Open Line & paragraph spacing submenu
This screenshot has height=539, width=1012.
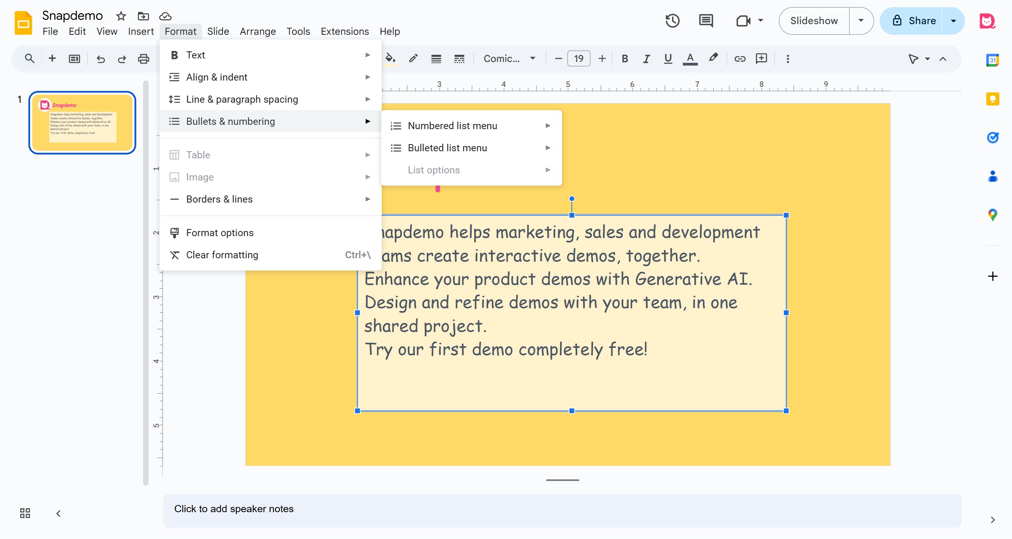[x=270, y=99]
